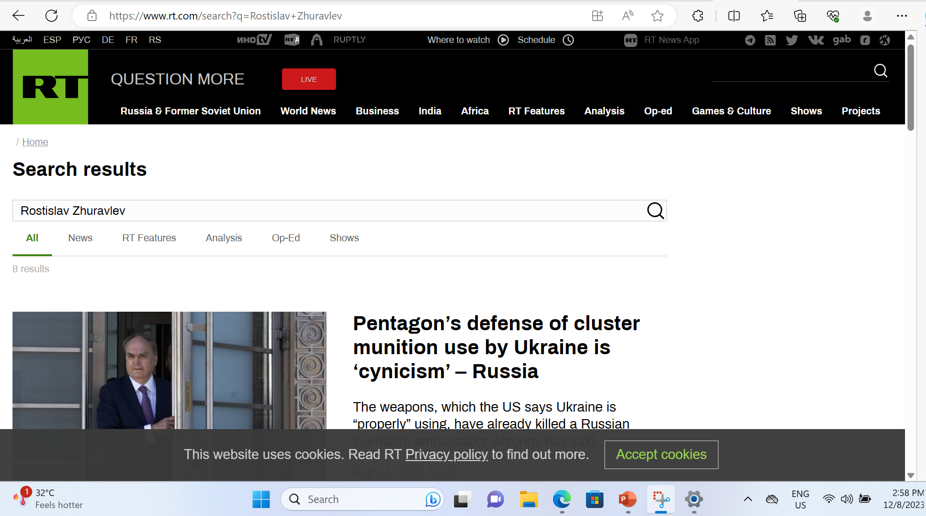Open Africa section in navigation

point(475,111)
